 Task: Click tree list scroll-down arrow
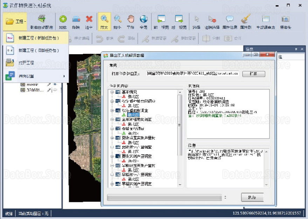pos(180,185)
